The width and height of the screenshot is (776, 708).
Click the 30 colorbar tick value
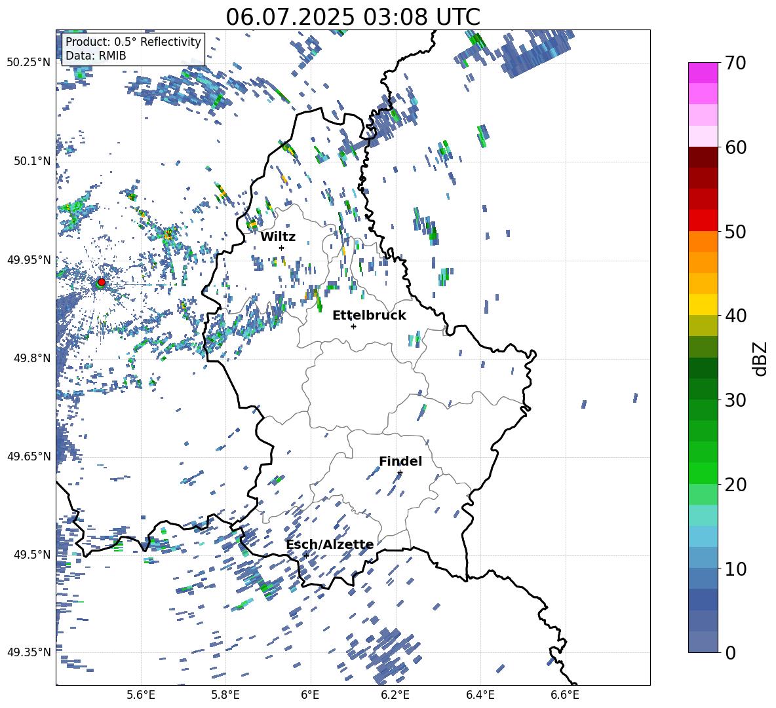tap(735, 400)
